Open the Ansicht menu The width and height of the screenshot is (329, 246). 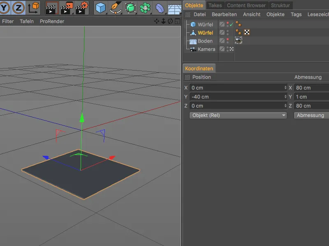pos(252,14)
